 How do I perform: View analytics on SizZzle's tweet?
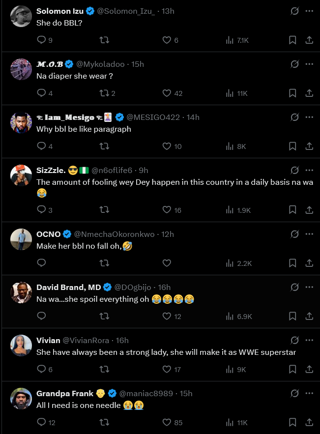click(x=230, y=210)
